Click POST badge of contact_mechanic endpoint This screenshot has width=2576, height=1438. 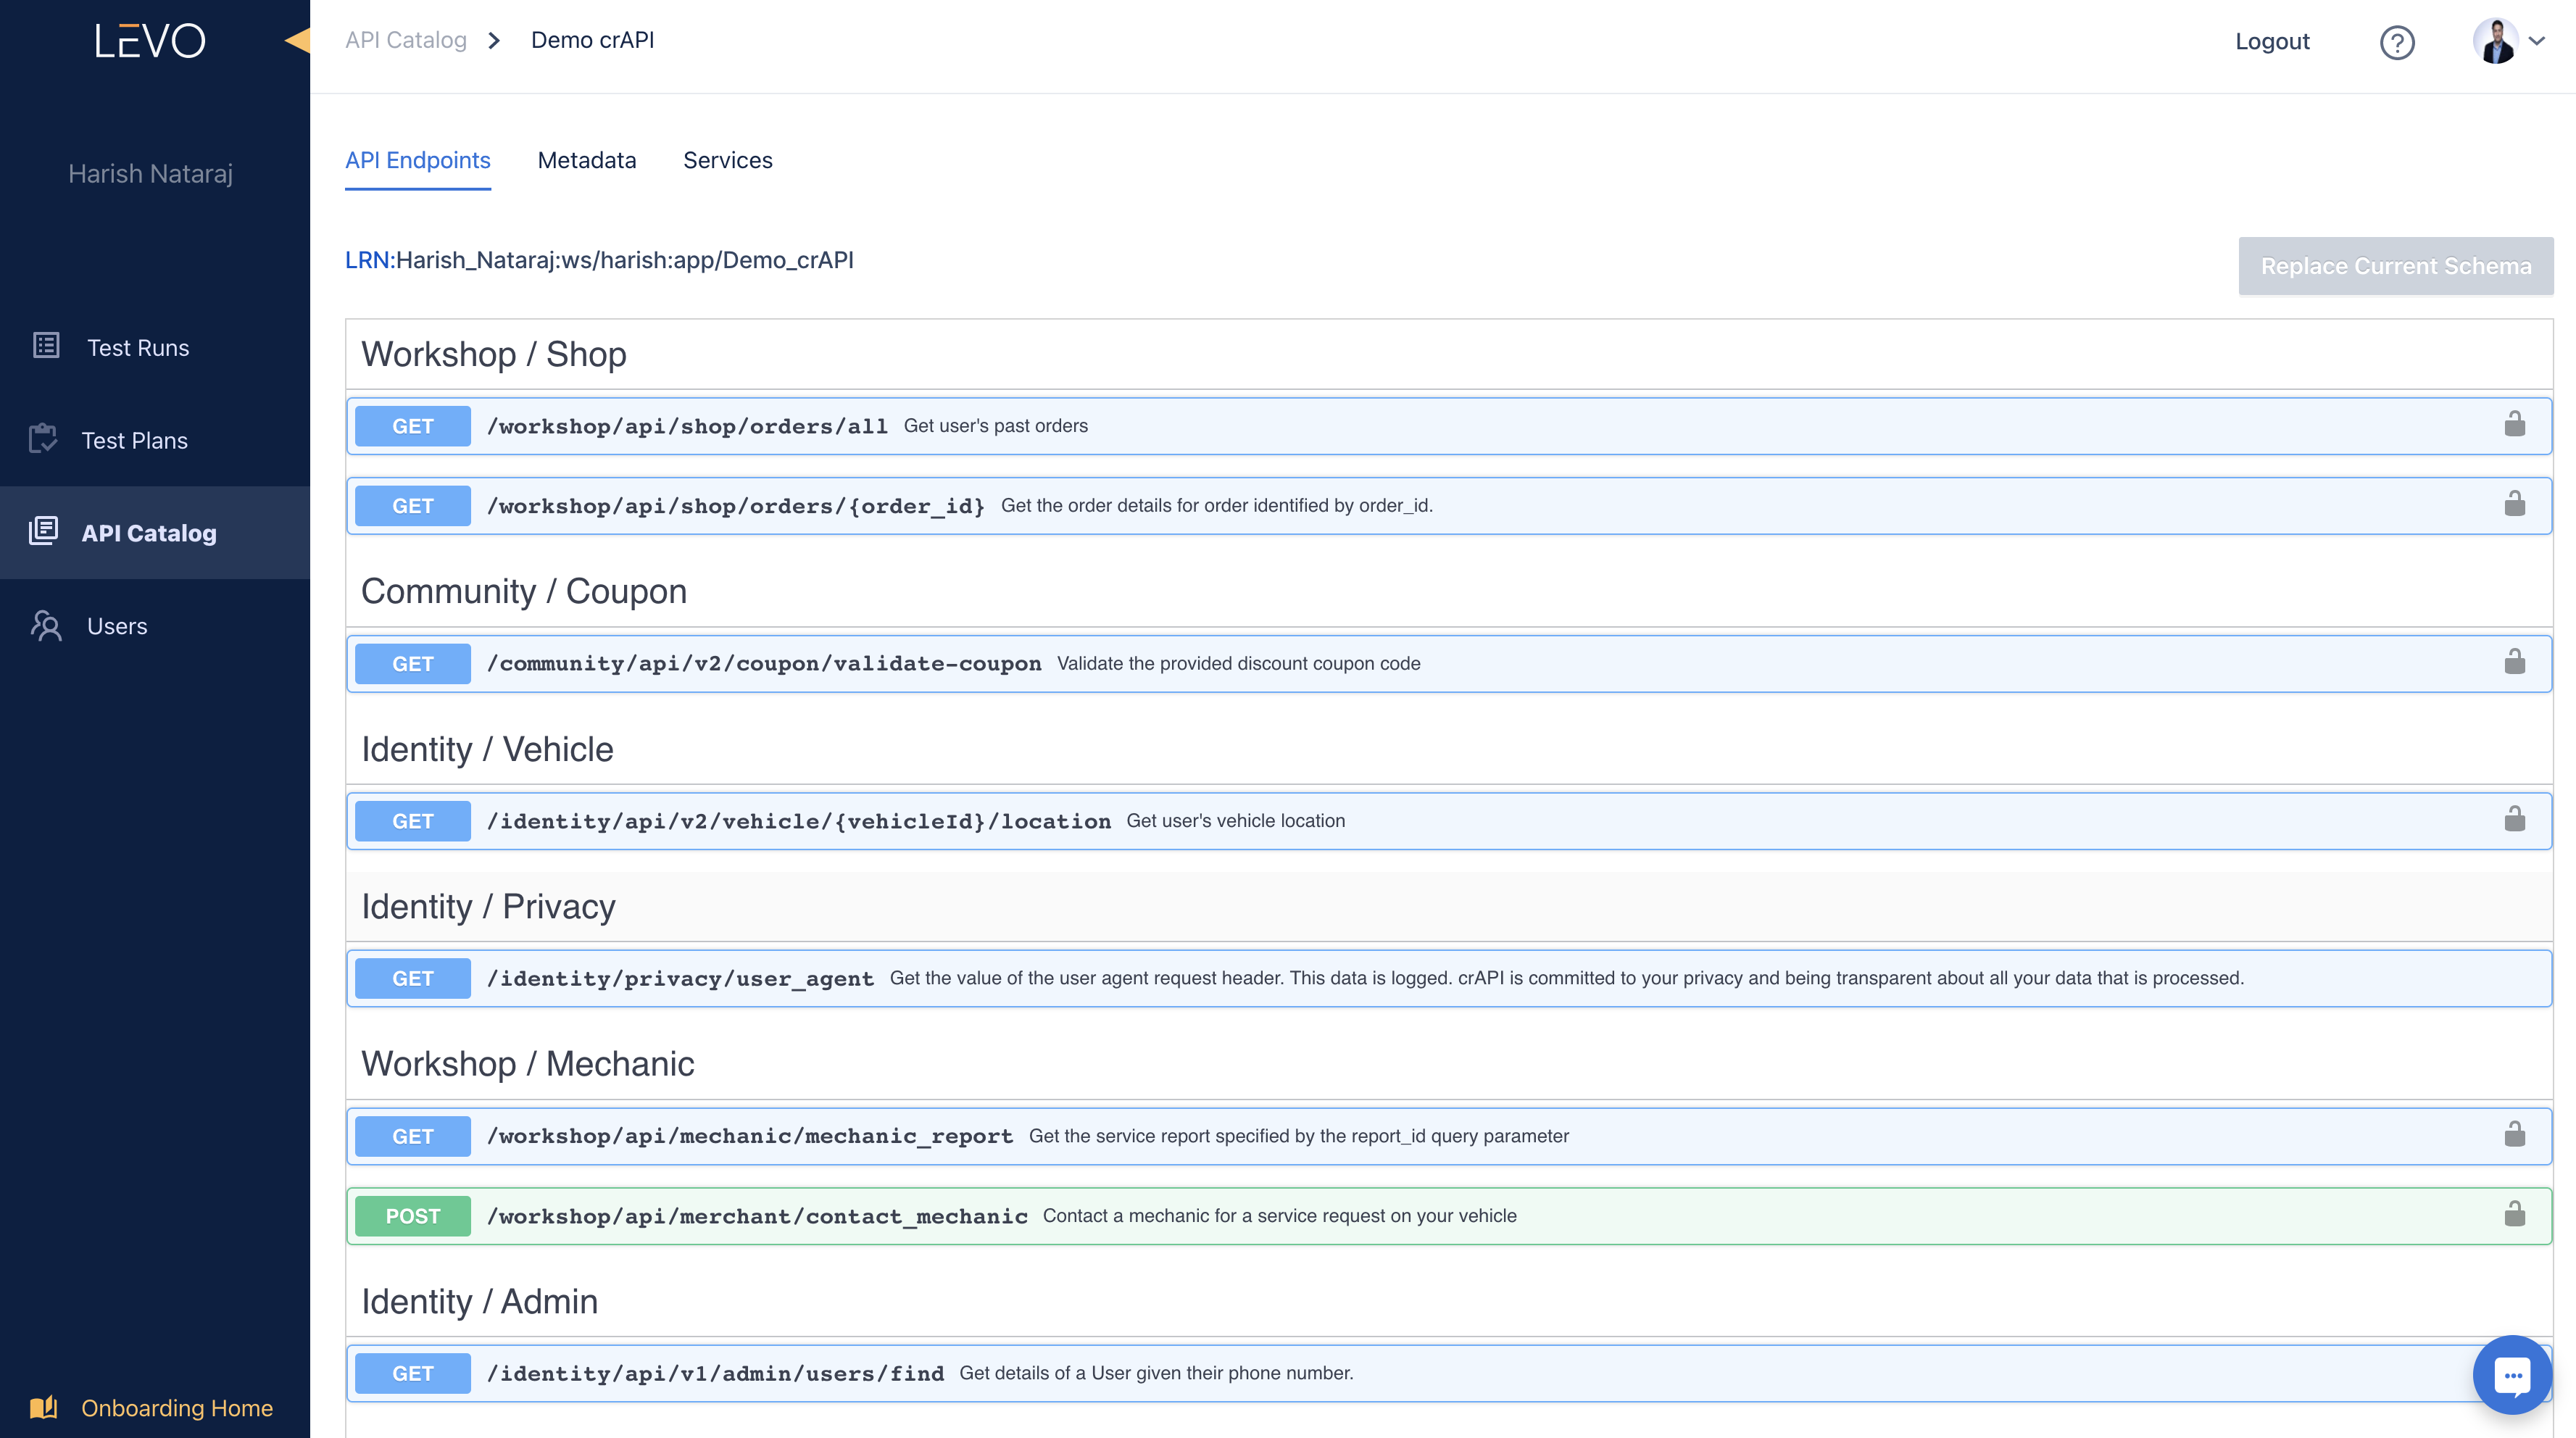(413, 1216)
